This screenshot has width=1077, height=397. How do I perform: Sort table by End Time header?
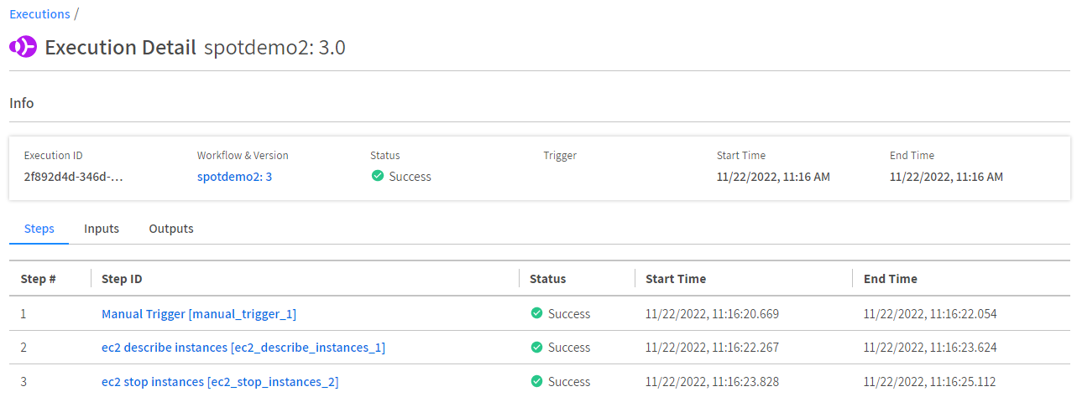tap(891, 279)
